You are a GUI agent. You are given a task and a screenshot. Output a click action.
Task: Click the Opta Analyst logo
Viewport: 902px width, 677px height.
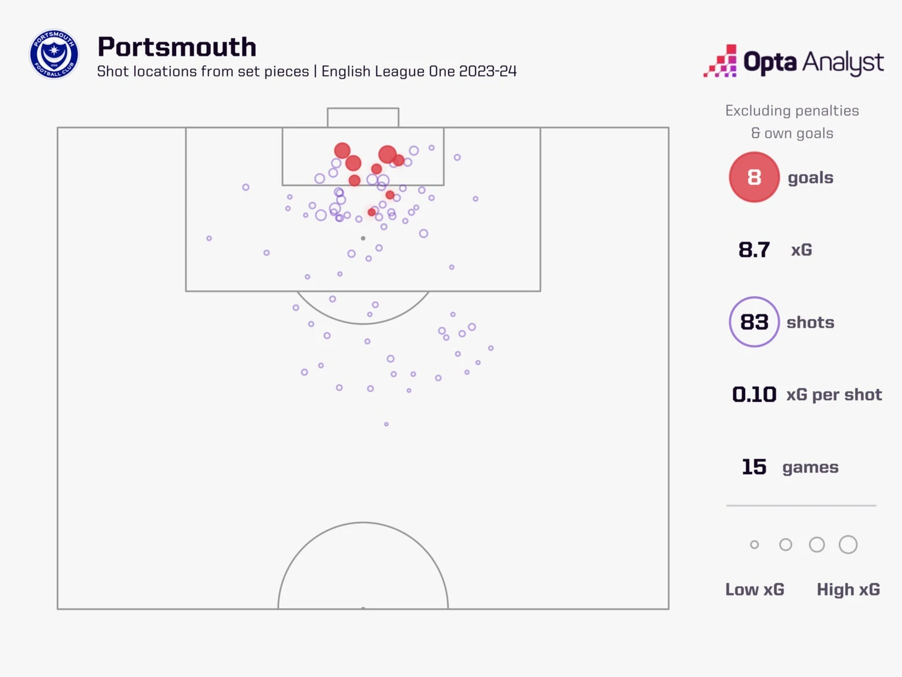click(793, 61)
